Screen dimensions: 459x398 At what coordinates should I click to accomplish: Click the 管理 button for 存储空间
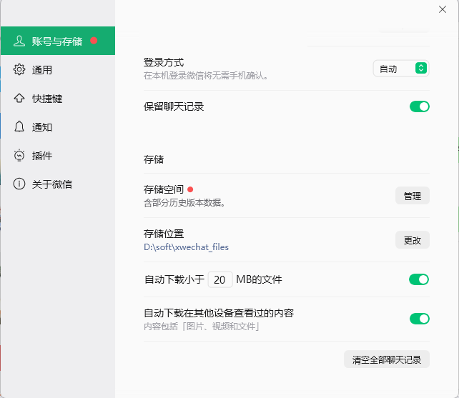coord(413,196)
